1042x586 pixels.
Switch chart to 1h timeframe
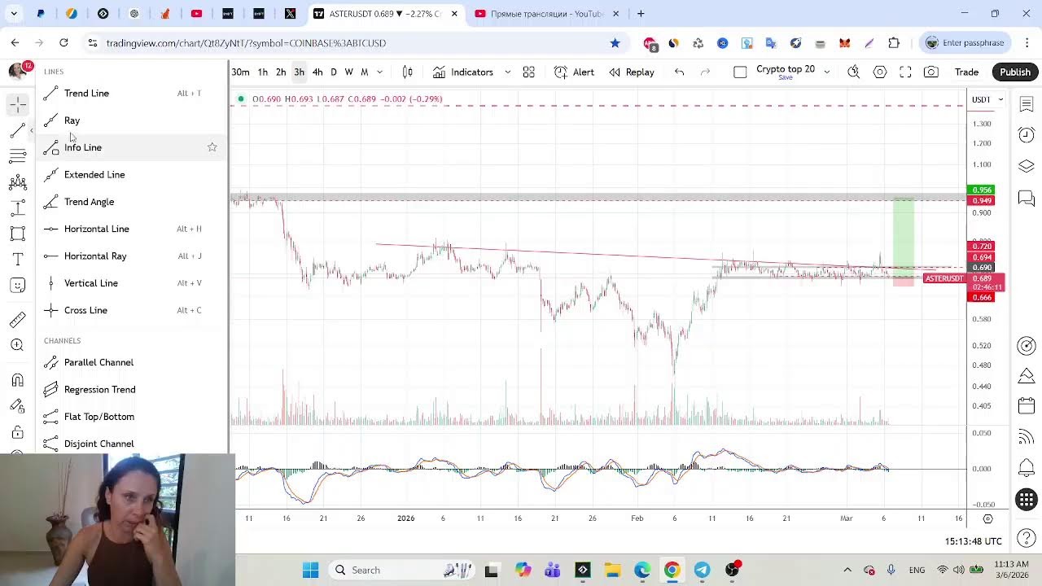click(x=263, y=72)
